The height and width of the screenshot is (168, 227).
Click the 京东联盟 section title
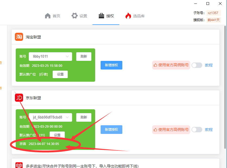coord(33,98)
